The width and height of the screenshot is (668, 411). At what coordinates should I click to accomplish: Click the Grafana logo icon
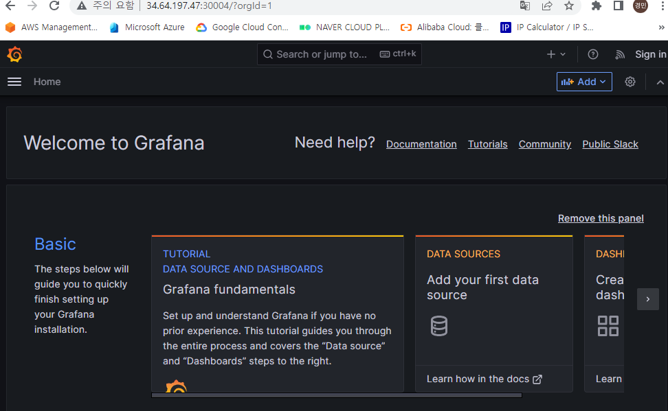[x=14, y=54]
